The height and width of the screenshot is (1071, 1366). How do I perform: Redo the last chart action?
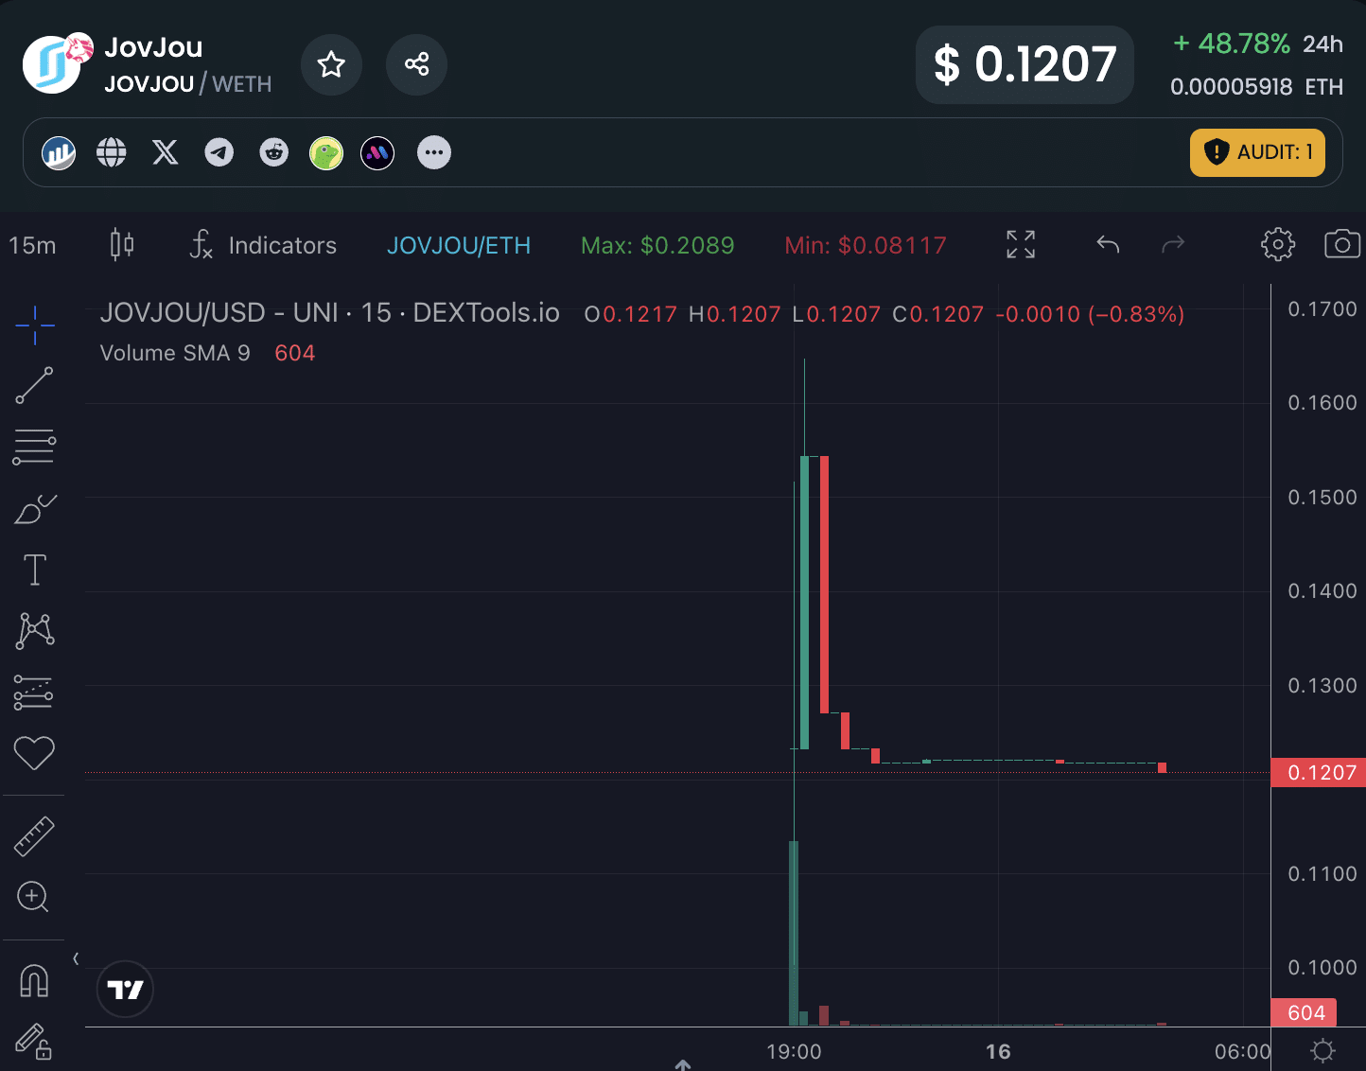click(1173, 245)
